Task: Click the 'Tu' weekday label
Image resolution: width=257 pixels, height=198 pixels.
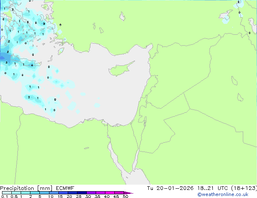Action: click(x=150, y=188)
